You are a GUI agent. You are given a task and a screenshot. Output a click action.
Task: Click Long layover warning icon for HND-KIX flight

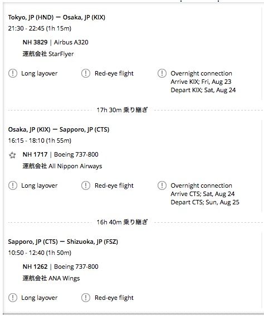coord(13,73)
